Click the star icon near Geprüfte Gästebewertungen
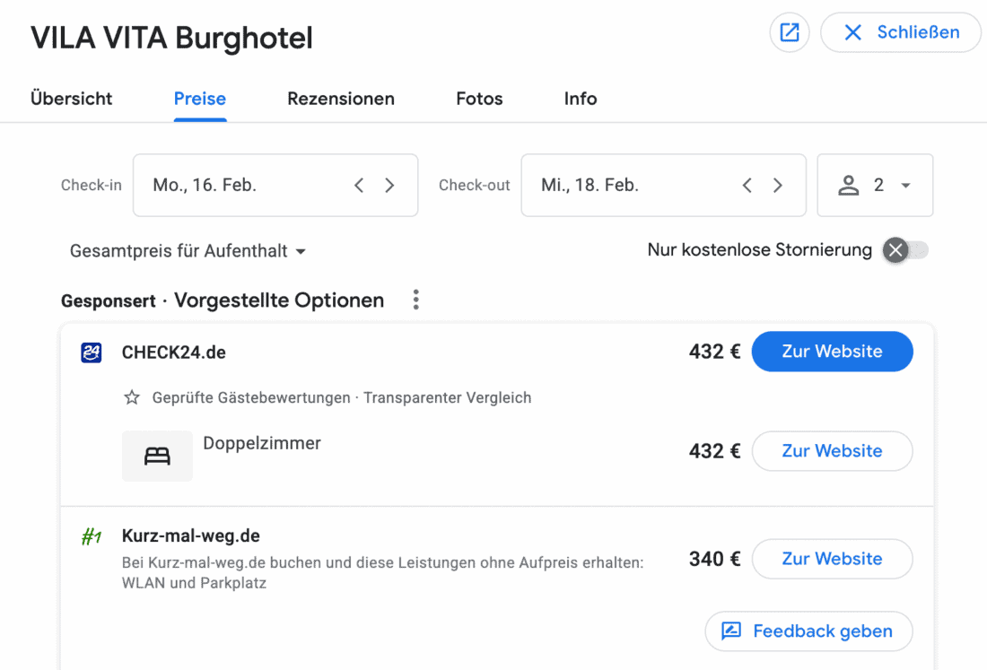 coord(132,397)
